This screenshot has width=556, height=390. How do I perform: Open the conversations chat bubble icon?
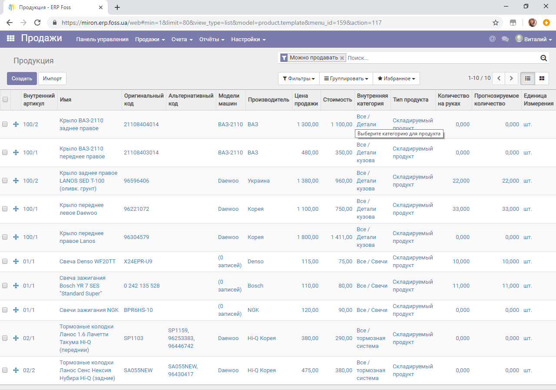coord(505,39)
